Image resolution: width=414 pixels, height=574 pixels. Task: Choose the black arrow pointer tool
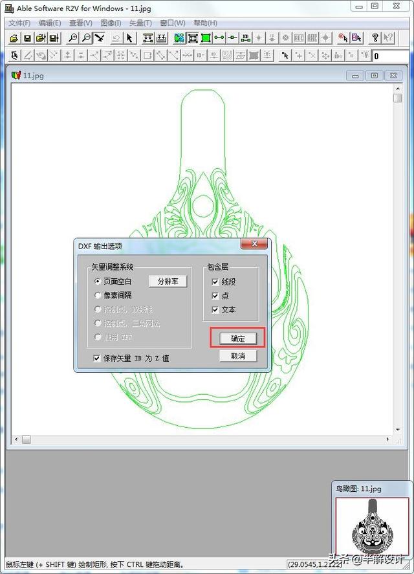coord(130,39)
